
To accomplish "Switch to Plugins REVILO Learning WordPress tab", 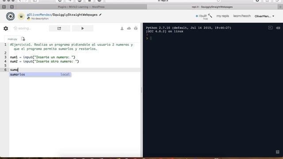I will [x=81, y=7].
